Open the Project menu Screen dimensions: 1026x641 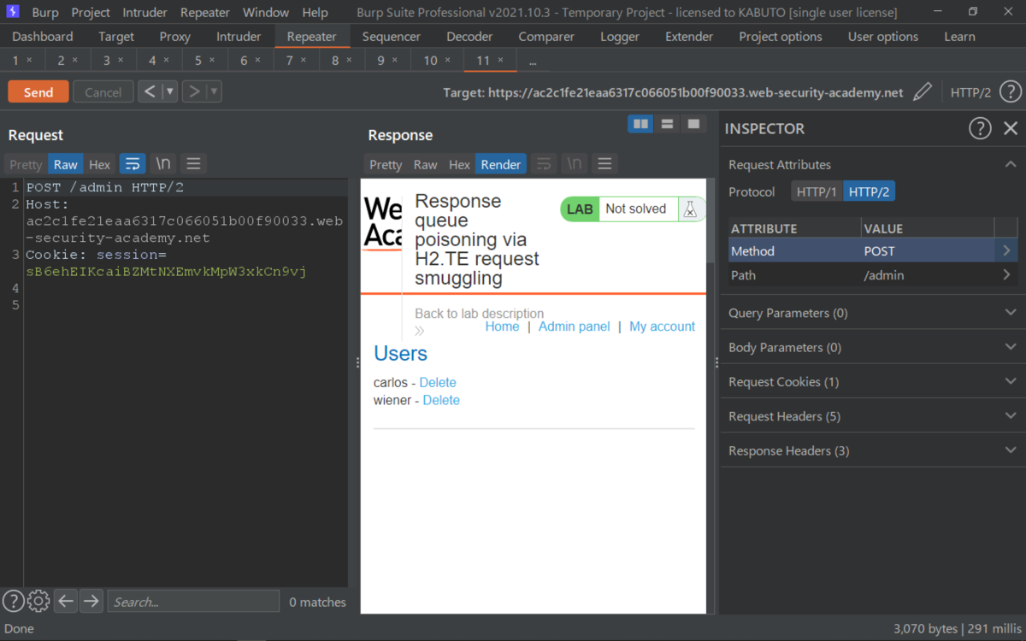pyautogui.click(x=91, y=12)
